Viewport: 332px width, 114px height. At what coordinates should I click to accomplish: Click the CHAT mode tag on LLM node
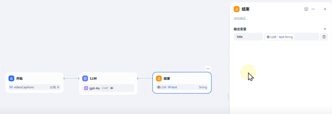point(105,88)
